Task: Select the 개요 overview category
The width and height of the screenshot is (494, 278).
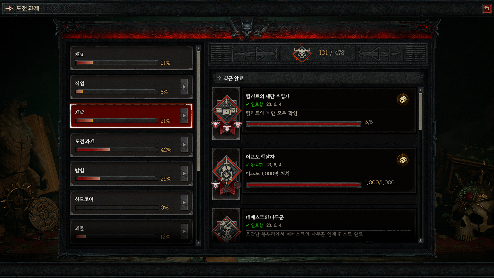Action: click(131, 58)
